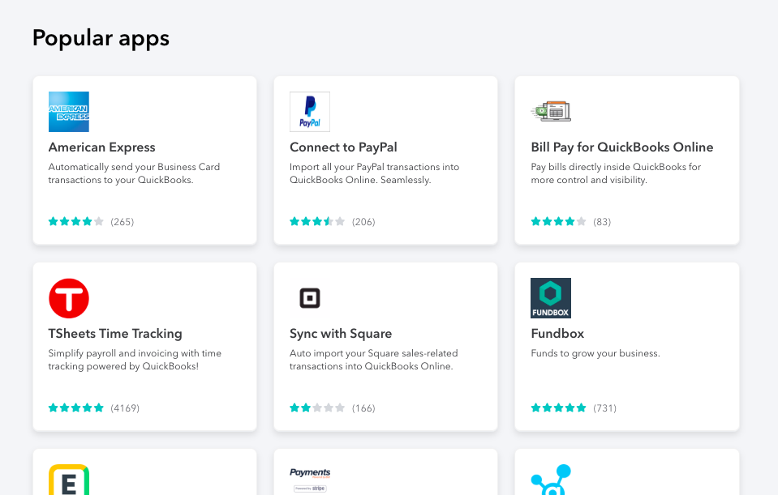Click the (206) review count
The width and height of the screenshot is (778, 495).
(x=363, y=222)
